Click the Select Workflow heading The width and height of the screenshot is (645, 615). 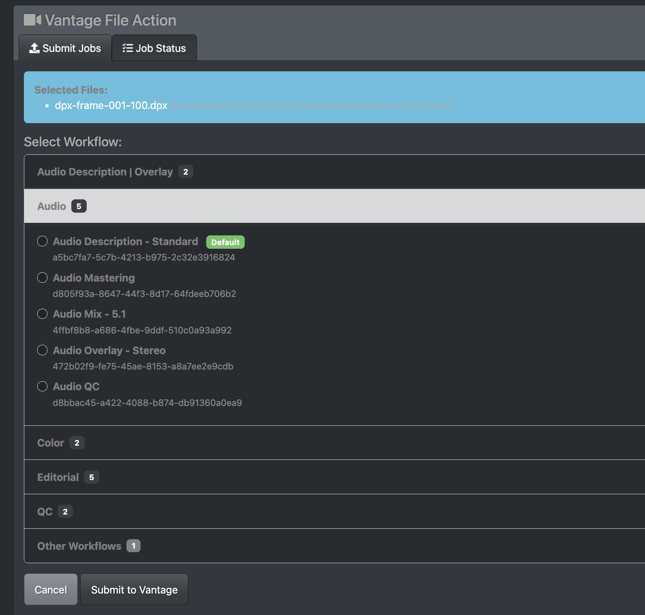coord(73,142)
